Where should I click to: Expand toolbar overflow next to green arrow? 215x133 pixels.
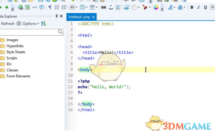13,8
